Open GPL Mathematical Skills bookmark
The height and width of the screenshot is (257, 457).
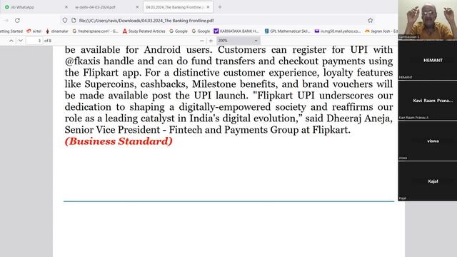287,31
